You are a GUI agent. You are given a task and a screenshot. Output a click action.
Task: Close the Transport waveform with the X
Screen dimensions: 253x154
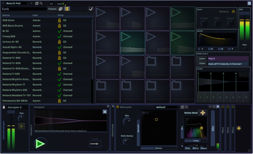click(105, 112)
